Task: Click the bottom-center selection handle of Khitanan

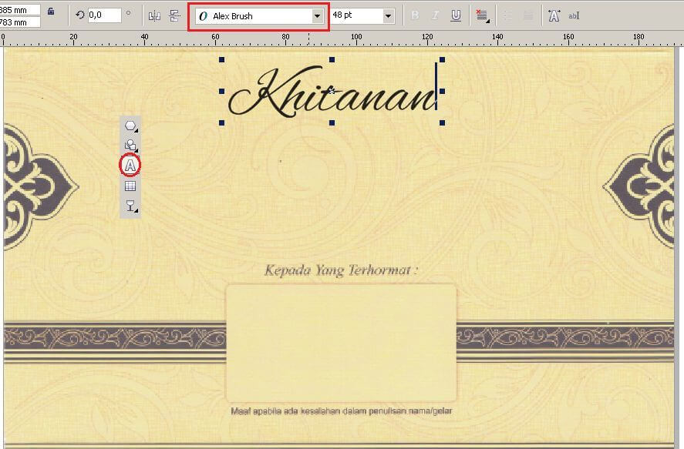Action: pyautogui.click(x=332, y=122)
